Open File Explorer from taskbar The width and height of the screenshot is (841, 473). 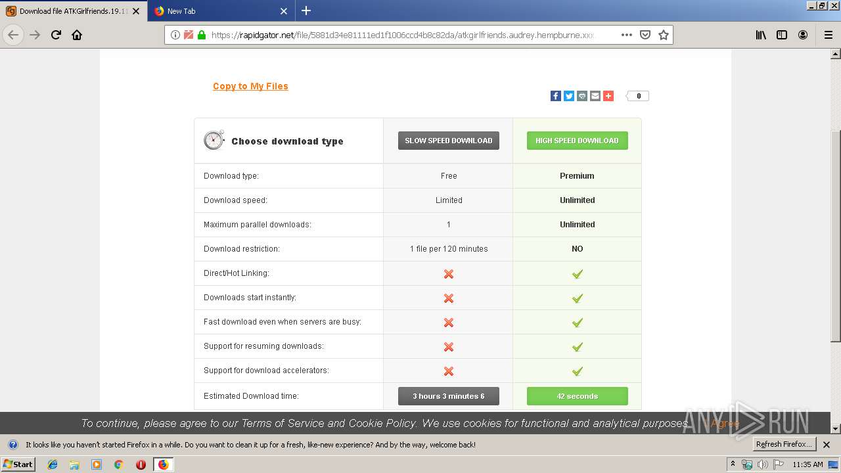tap(74, 464)
